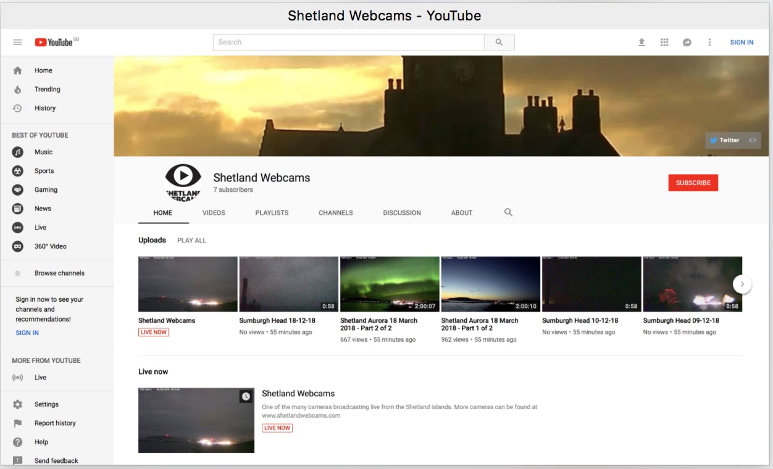Open the Live now section video thumbnail
This screenshot has height=469, width=773.
tap(196, 420)
